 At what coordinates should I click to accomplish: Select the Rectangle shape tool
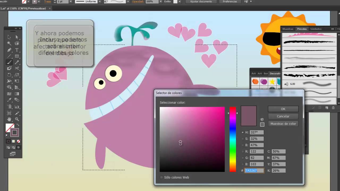(x=17, y=56)
